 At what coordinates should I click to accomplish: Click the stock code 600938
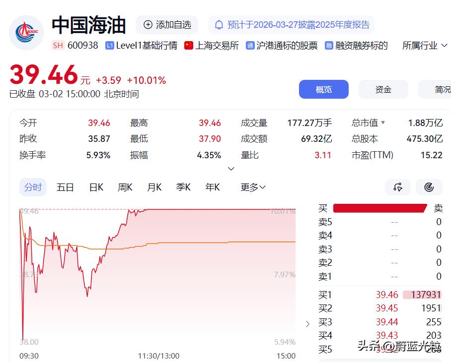(x=83, y=45)
